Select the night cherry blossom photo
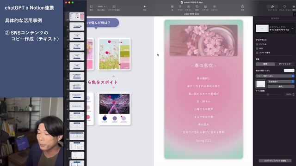The height and width of the screenshot is (166, 296). click(115, 104)
